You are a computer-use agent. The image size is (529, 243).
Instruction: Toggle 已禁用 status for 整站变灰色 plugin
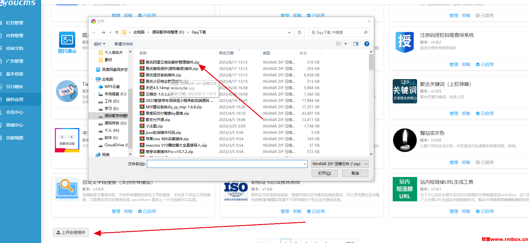coord(484,162)
